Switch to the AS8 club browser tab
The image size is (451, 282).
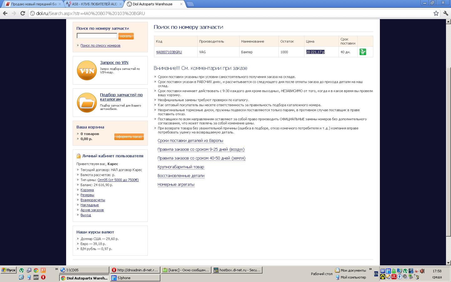[94, 4]
